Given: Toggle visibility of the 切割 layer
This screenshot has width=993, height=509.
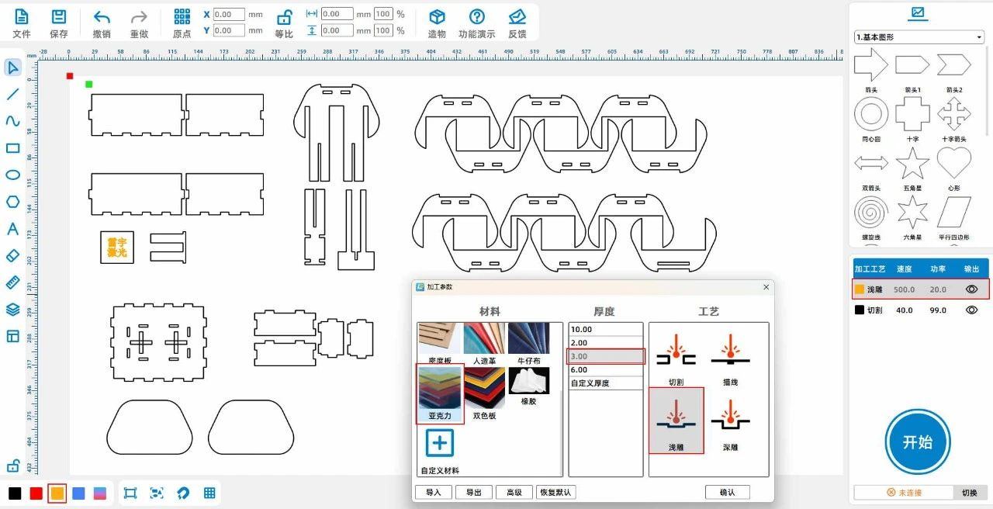Looking at the screenshot, I should click(971, 310).
